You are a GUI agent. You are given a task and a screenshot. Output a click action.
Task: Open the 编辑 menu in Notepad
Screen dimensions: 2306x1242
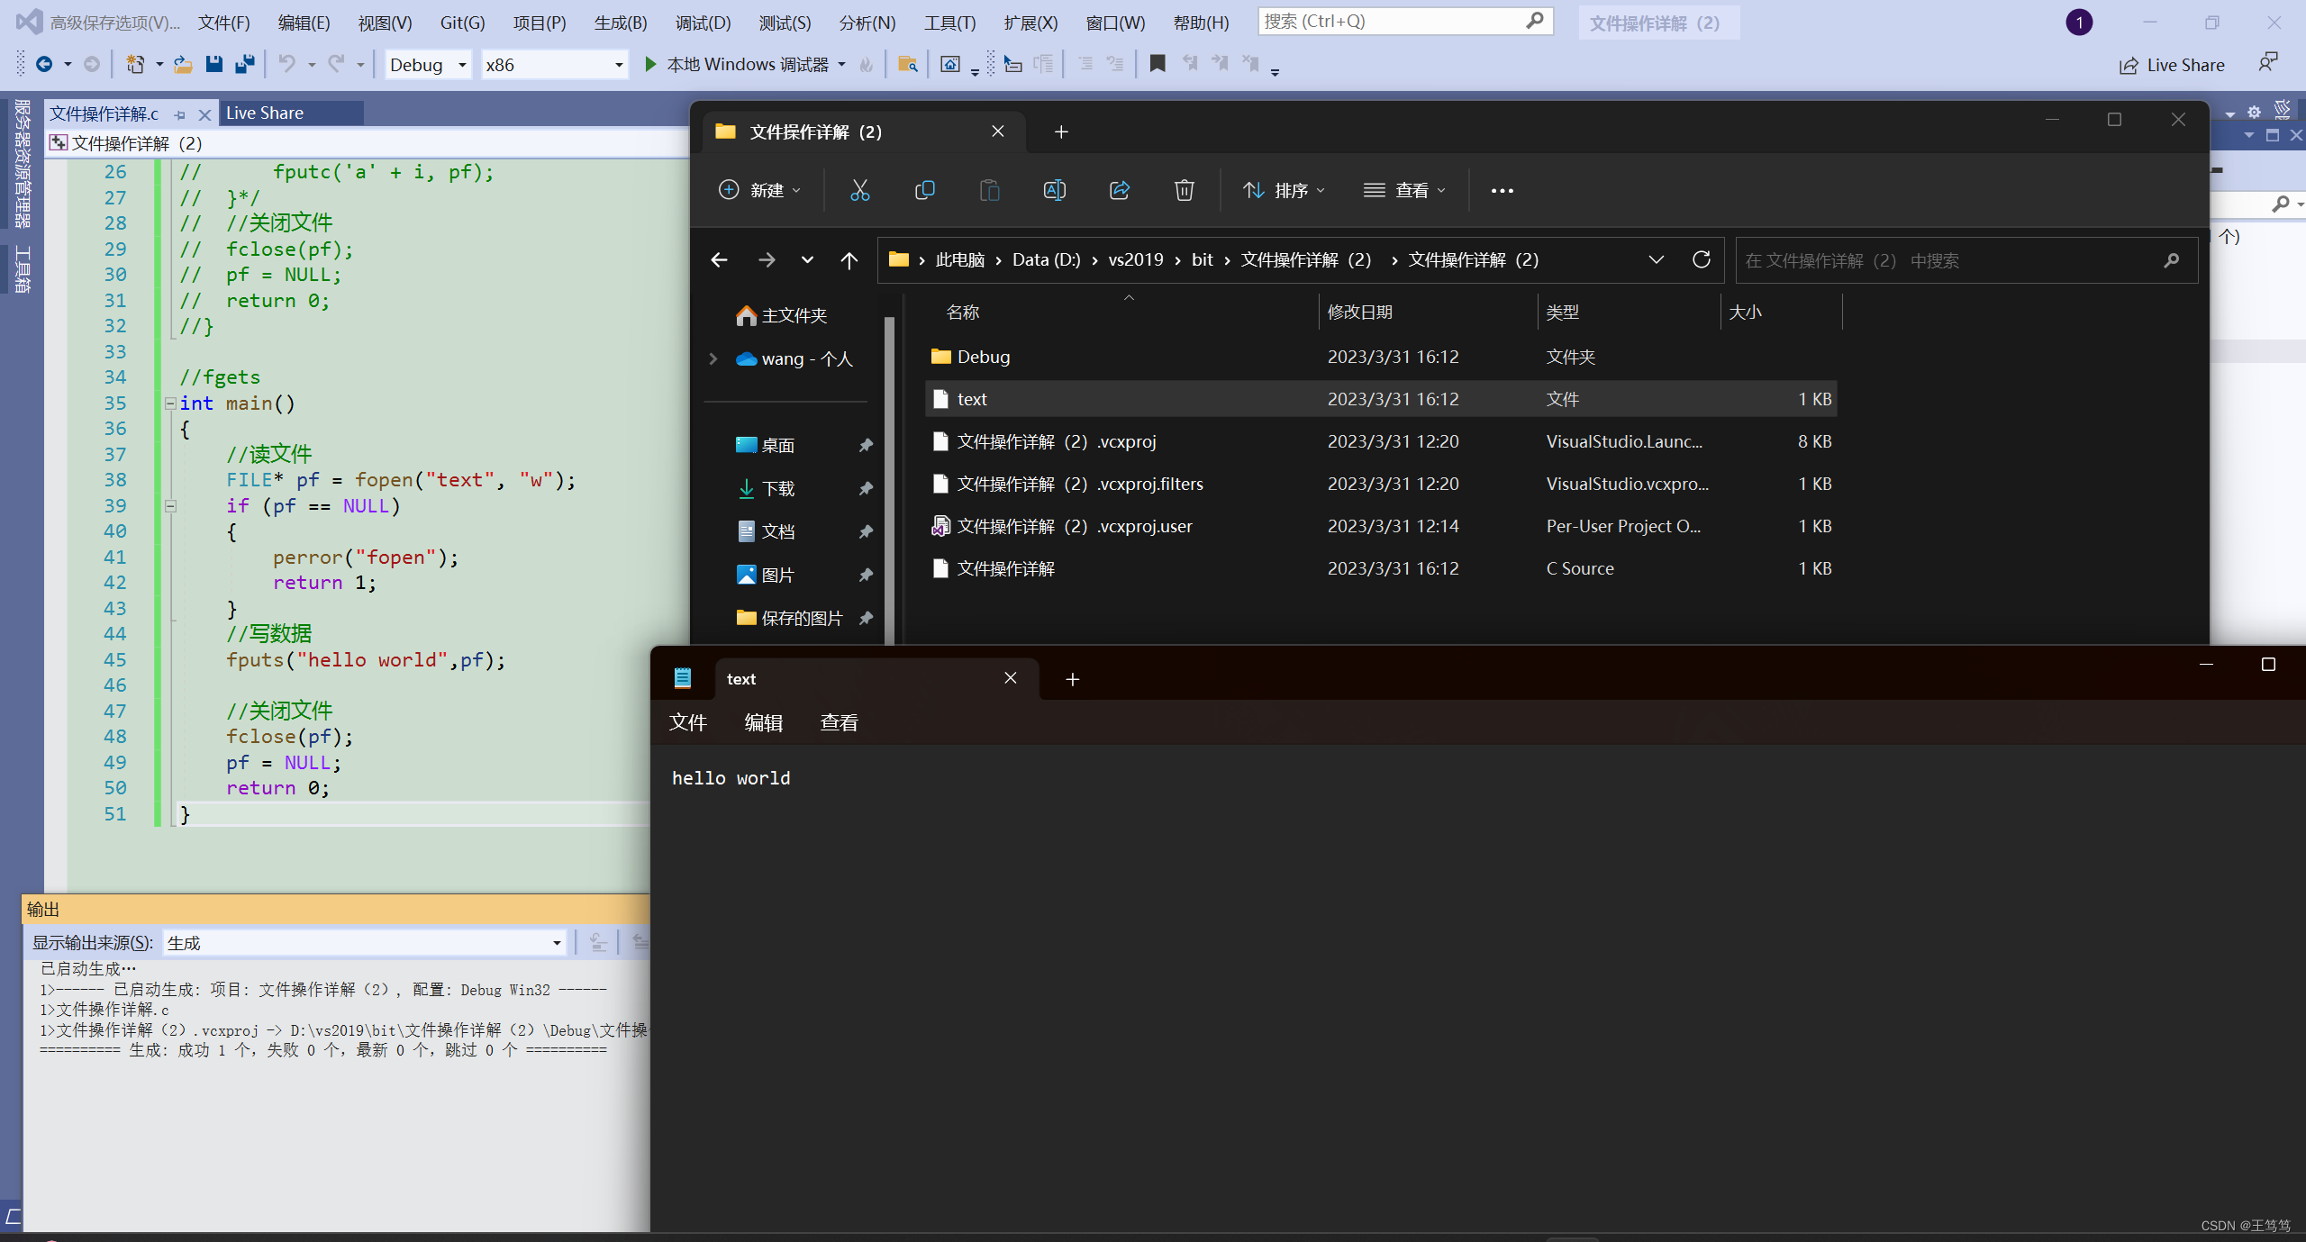(763, 722)
